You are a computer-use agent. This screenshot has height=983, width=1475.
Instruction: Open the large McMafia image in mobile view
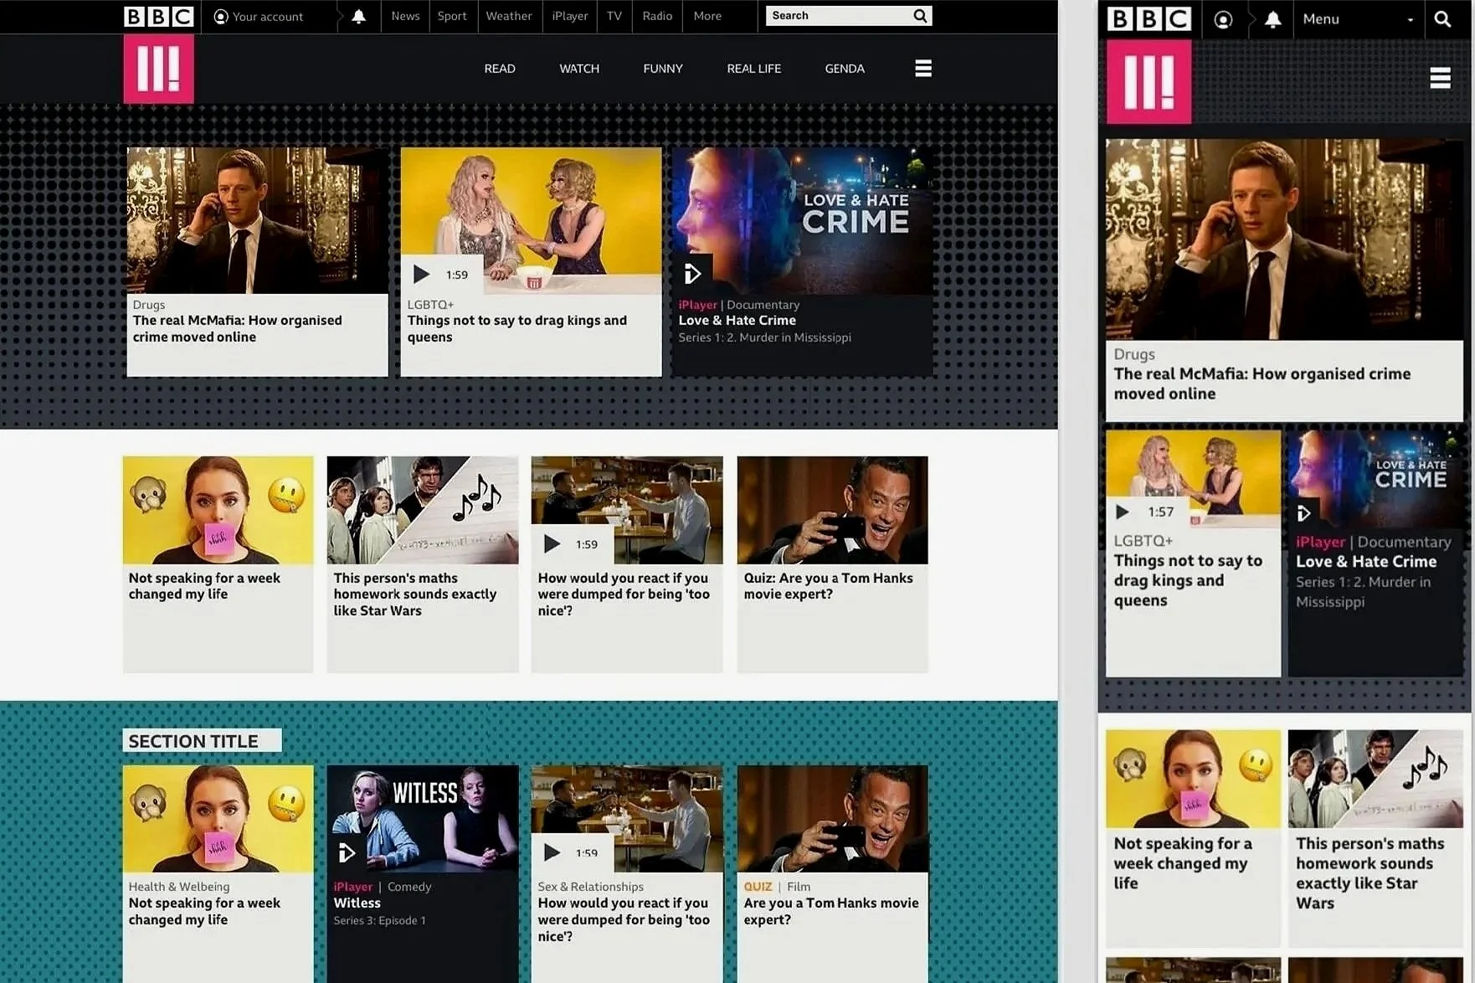[1284, 239]
